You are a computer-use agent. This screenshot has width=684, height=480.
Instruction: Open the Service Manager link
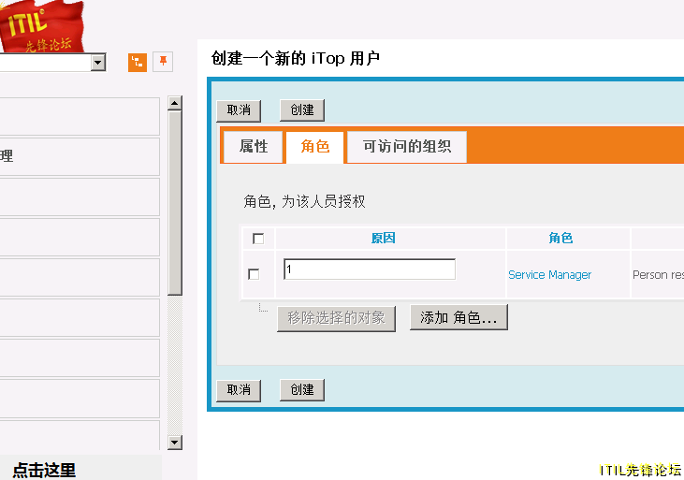coord(549,275)
